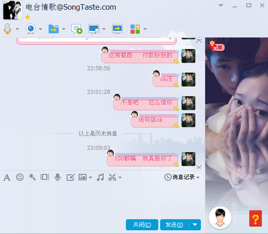The height and width of the screenshot is (234, 268).
Task: Start a video call with webcam icon
Action: [31, 29]
